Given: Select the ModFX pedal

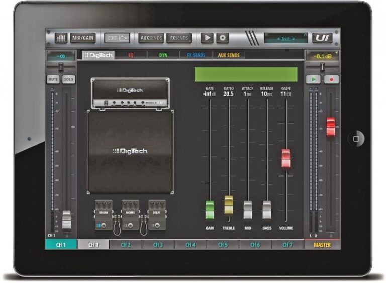Looking at the screenshot, I should point(130,214).
